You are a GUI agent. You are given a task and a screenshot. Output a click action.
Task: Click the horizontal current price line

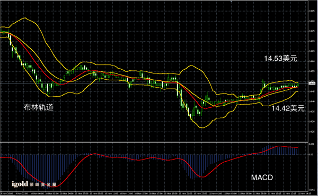click(x=154, y=83)
